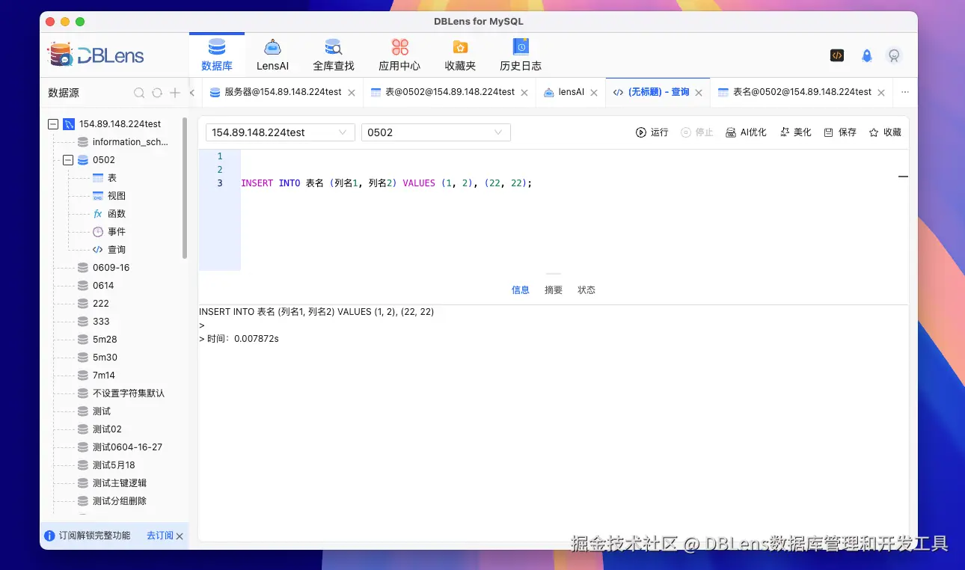Open the 154.89.148.224test connection dropdown
Screen dimensions: 965x570
click(281, 132)
